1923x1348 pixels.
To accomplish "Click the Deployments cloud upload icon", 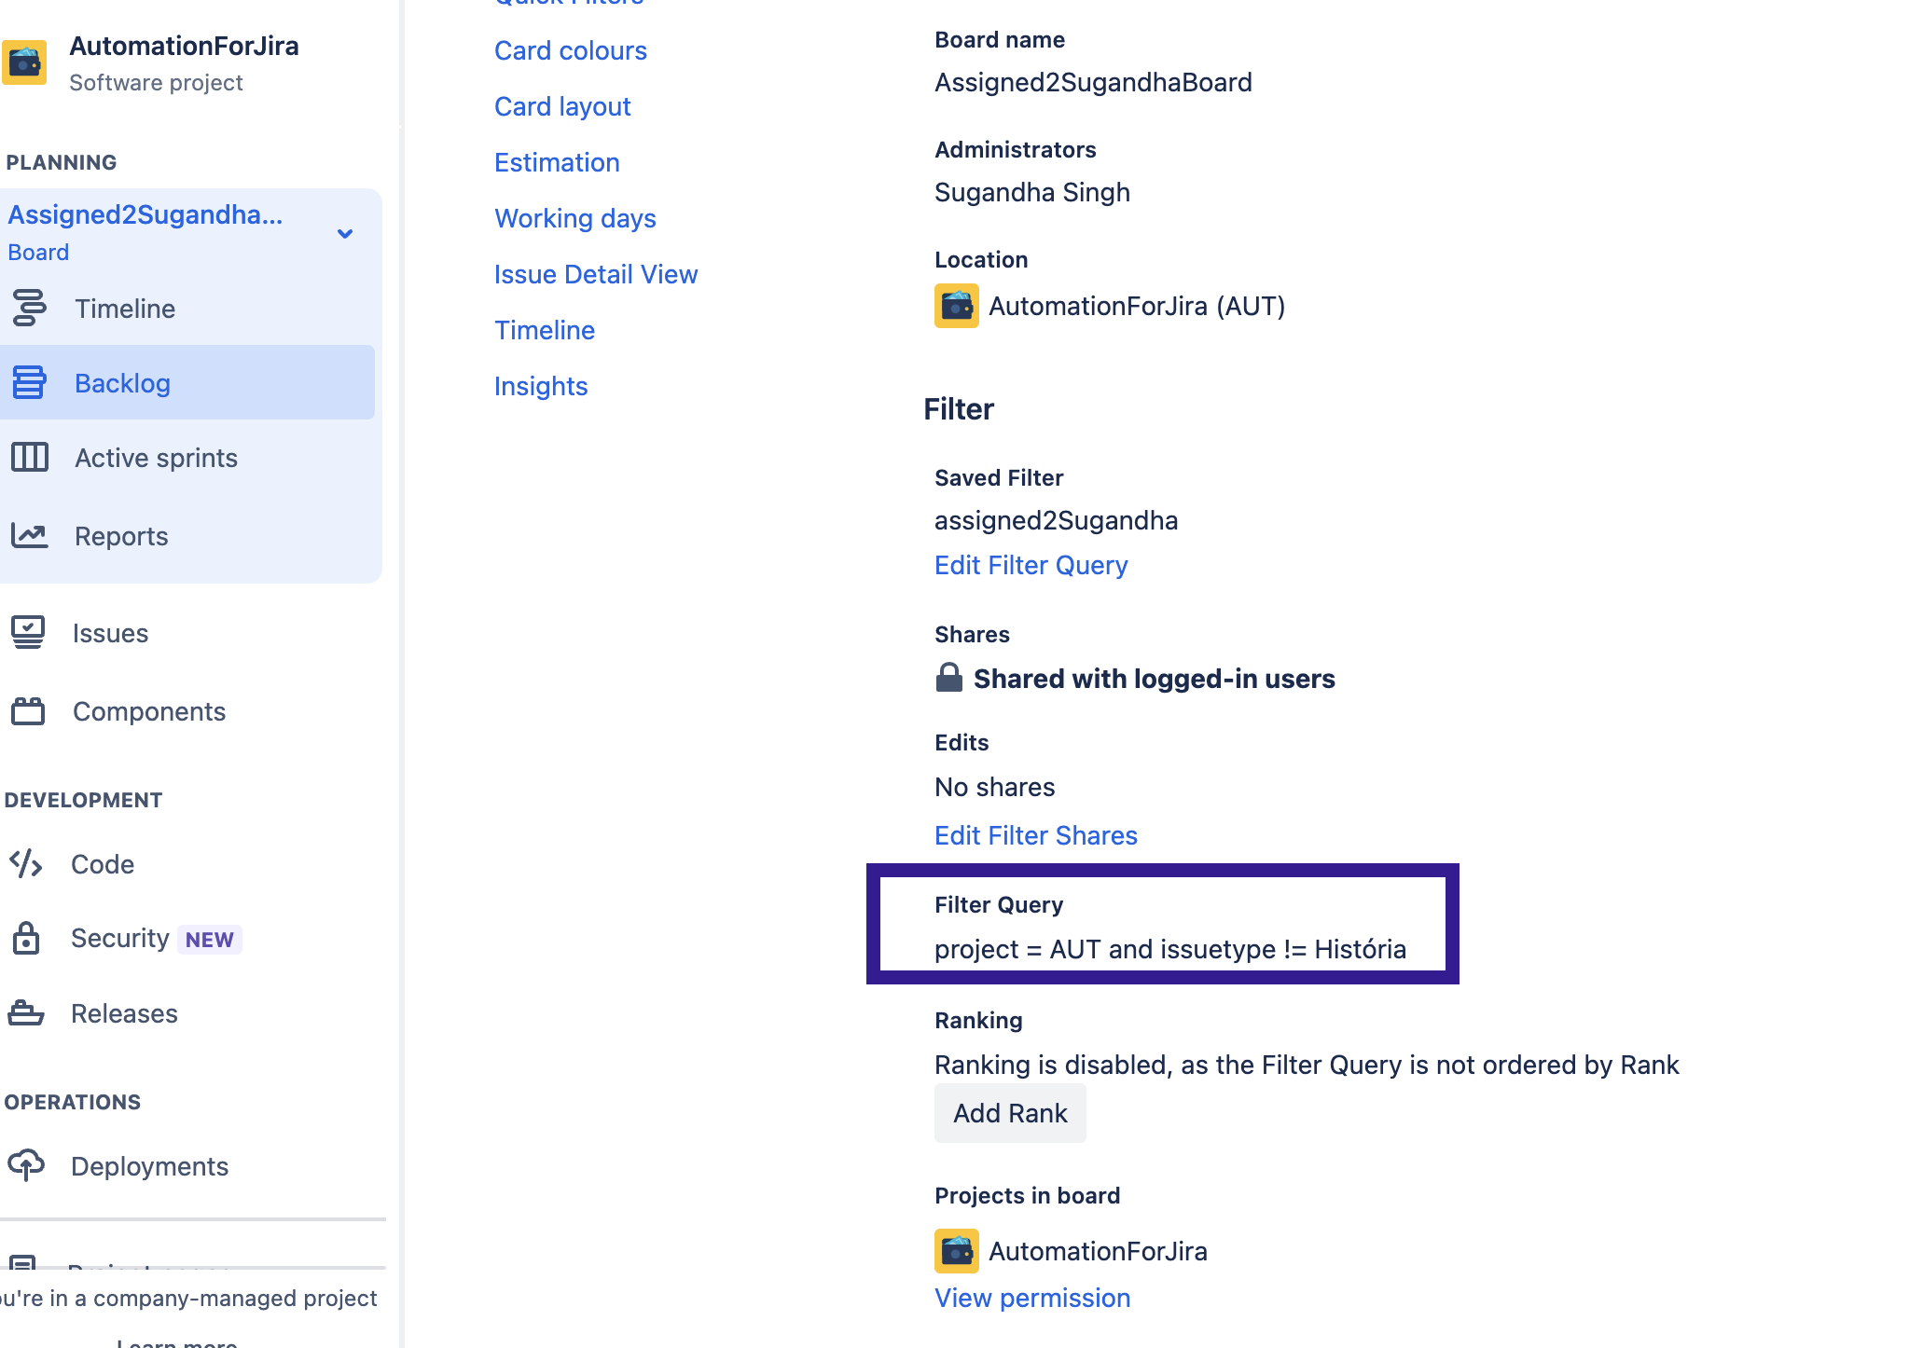I will (x=26, y=1165).
